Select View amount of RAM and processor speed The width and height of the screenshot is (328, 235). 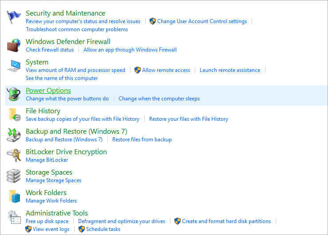pyautogui.click(x=75, y=70)
